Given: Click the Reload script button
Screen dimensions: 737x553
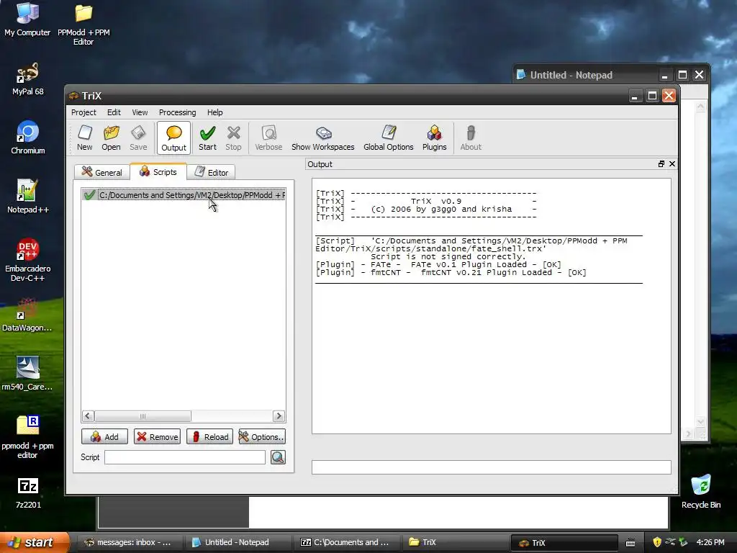Looking at the screenshot, I should 209,437.
